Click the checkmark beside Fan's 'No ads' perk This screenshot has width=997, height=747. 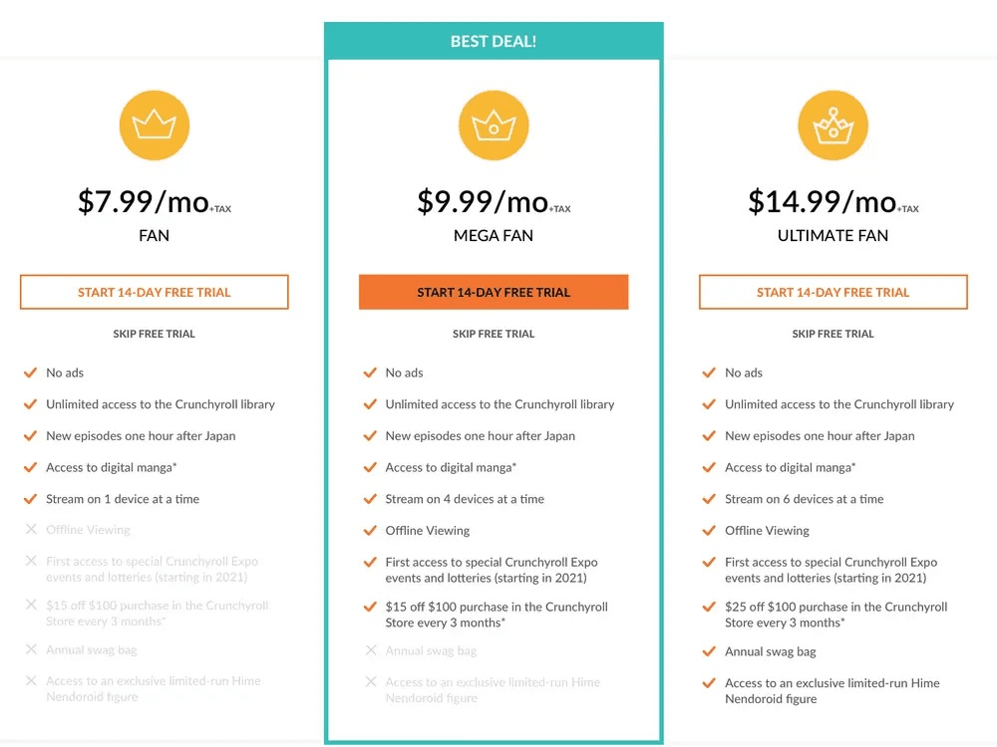[x=31, y=372]
